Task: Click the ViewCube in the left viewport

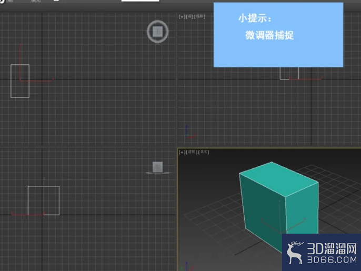Action: coord(158,168)
